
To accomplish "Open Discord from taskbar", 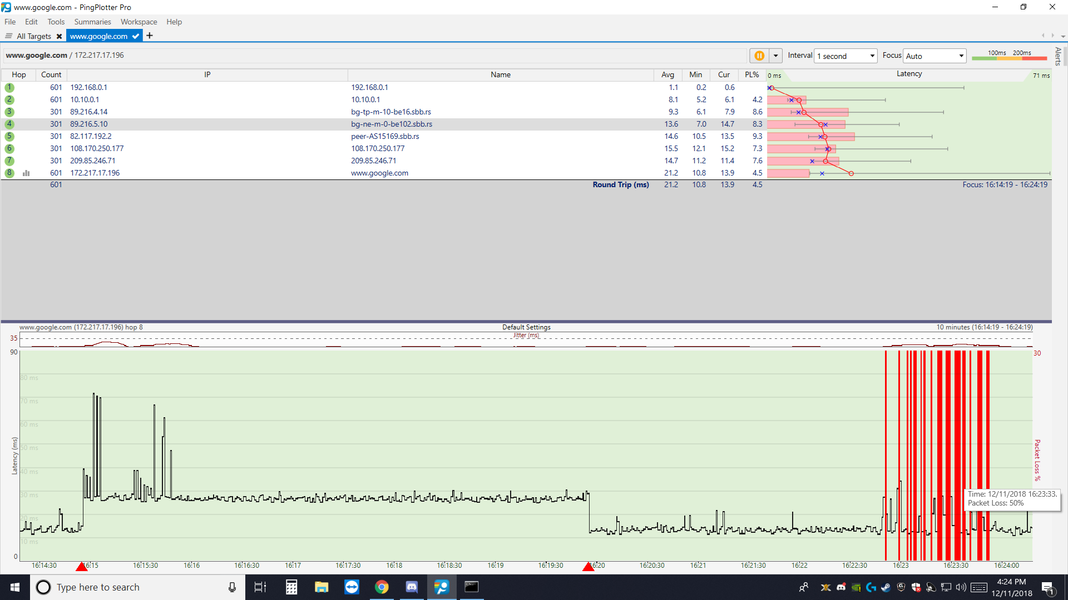I will (x=412, y=587).
